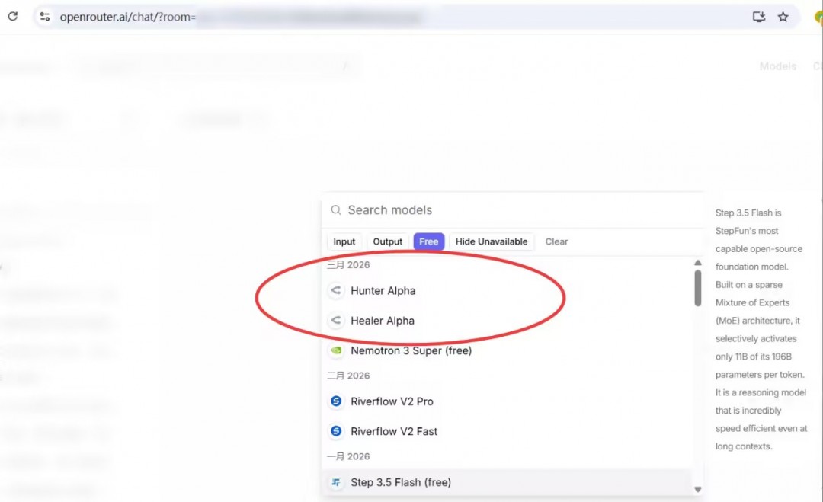
Task: Select the Hunter Alpha model
Action: pyautogui.click(x=508, y=290)
